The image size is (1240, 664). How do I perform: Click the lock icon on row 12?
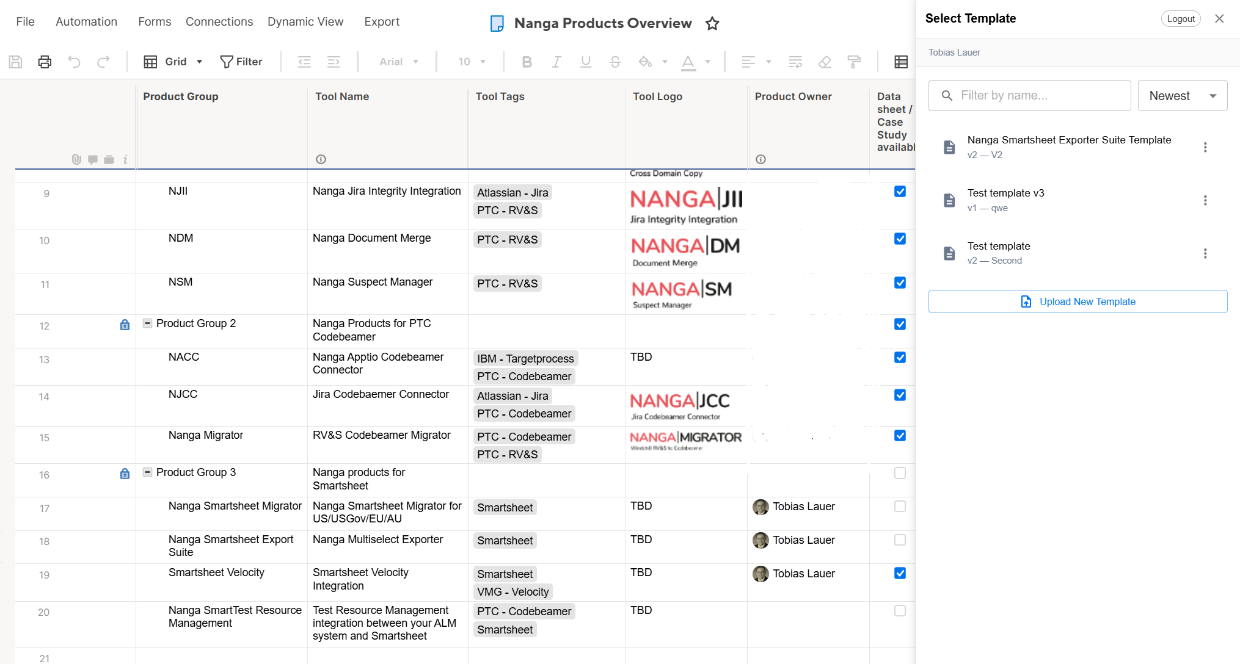pyautogui.click(x=125, y=325)
